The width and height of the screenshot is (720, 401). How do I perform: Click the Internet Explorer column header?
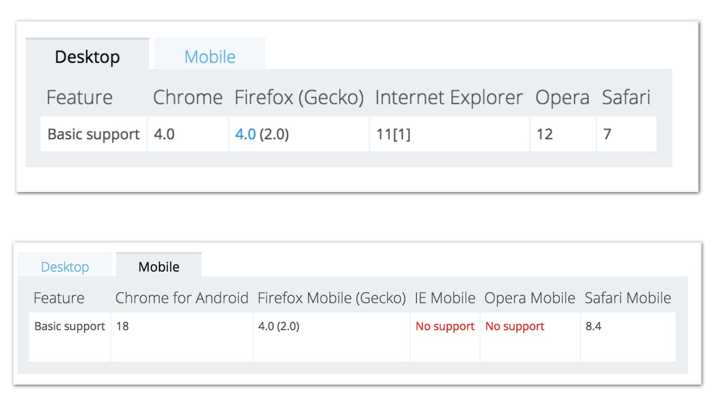449,98
